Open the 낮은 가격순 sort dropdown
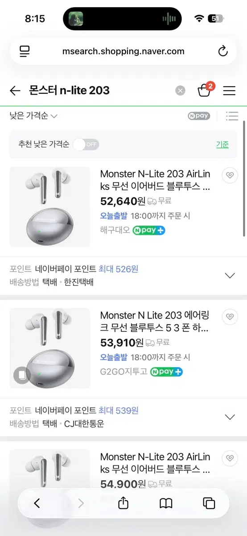This screenshot has height=536, width=247. [33, 116]
